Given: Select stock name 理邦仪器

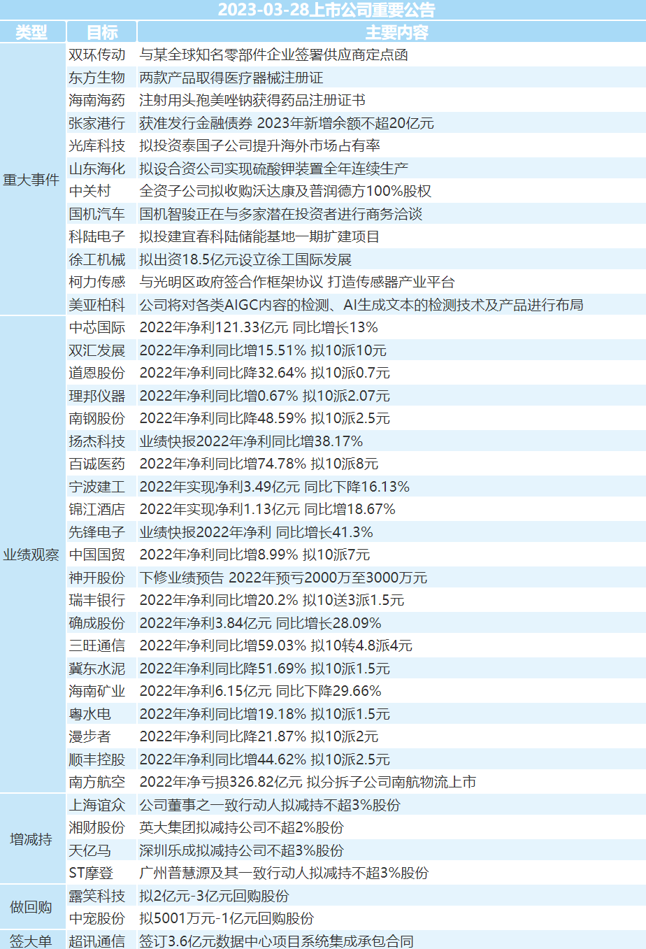Looking at the screenshot, I should (97, 396).
